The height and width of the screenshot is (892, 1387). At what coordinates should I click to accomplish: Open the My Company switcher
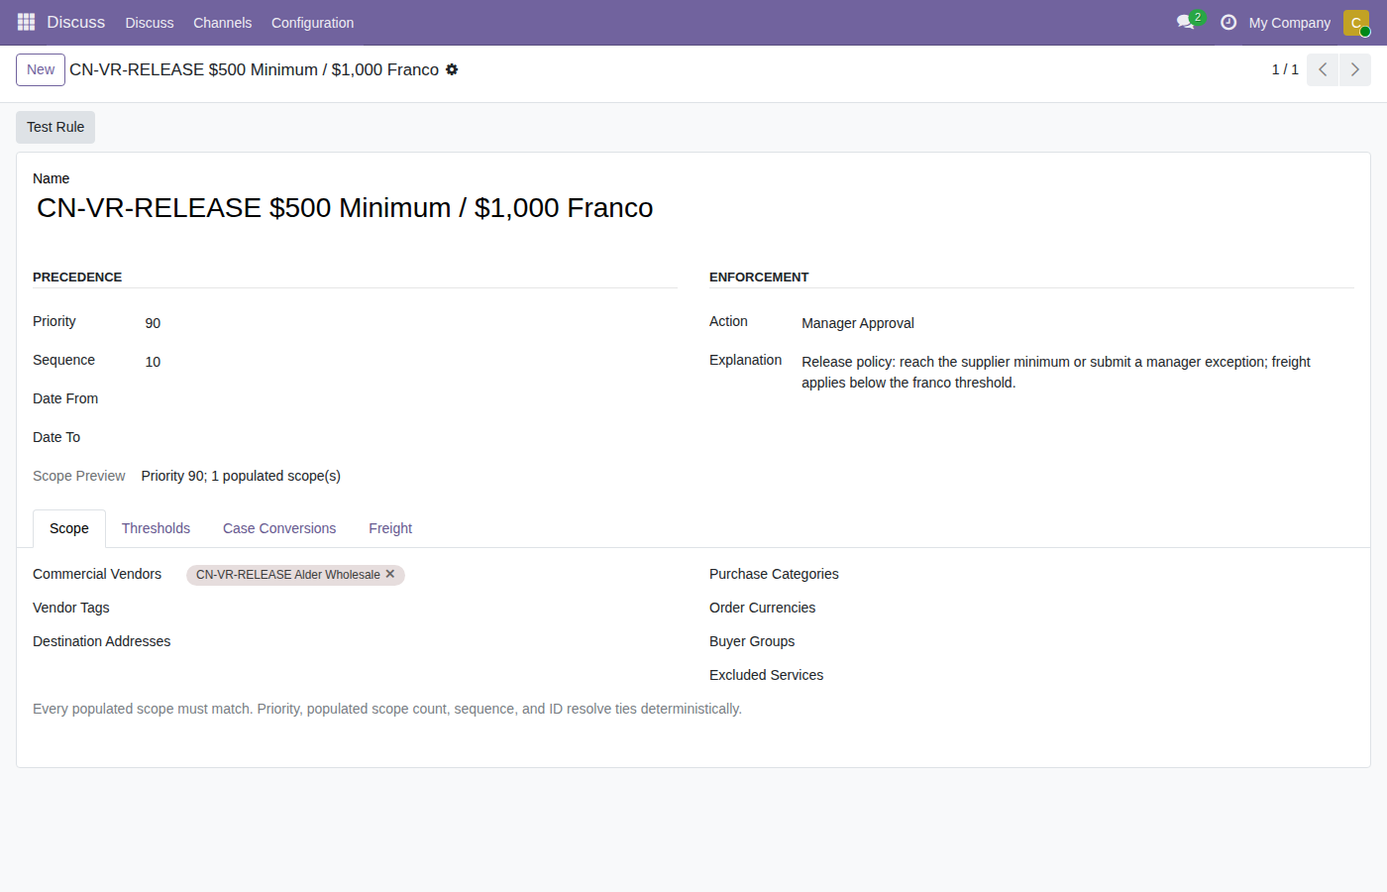click(1290, 23)
